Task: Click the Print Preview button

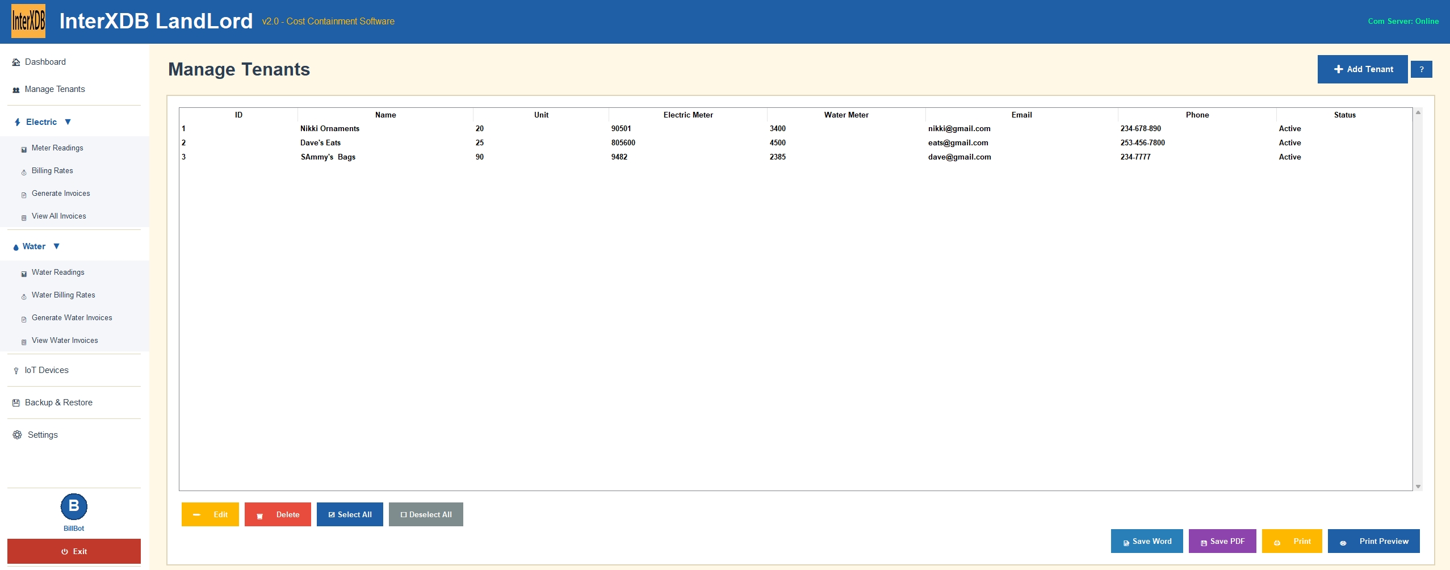Action: point(1374,541)
